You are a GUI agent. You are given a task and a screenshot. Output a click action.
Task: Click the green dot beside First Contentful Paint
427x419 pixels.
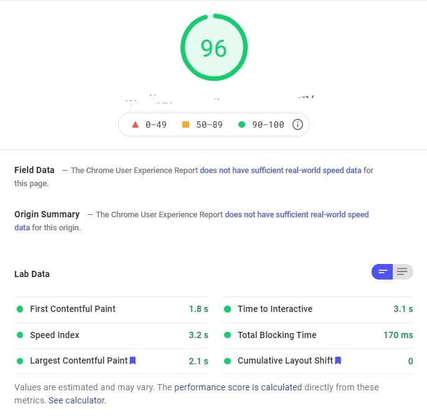point(20,309)
